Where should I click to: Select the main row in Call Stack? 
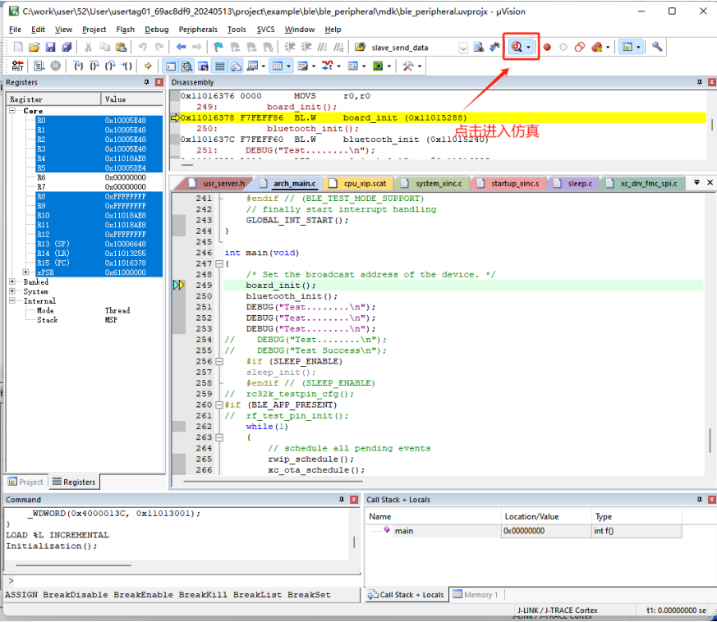click(523, 531)
